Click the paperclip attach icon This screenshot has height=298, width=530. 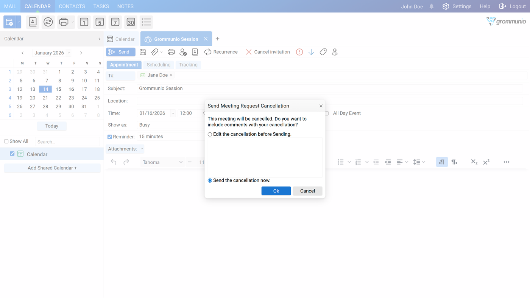pyautogui.click(x=154, y=52)
